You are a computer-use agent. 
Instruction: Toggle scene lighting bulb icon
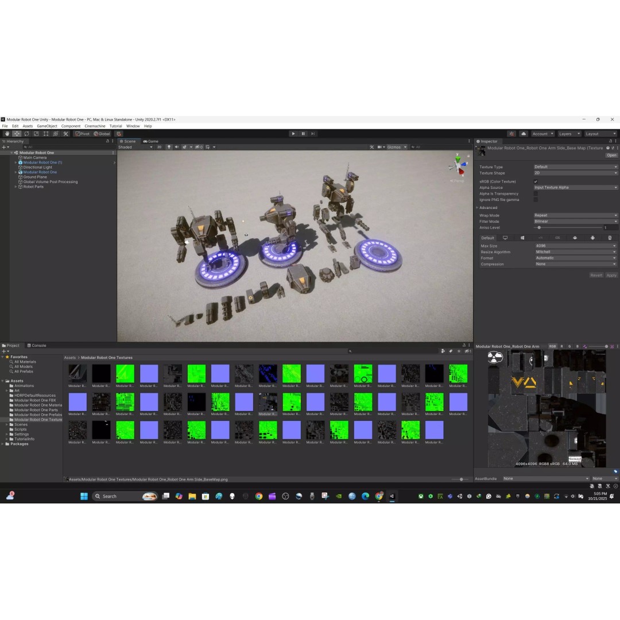pyautogui.click(x=169, y=147)
